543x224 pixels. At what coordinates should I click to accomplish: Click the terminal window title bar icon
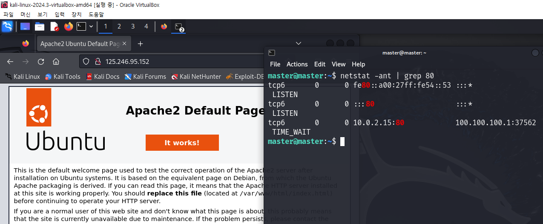[x=272, y=53]
